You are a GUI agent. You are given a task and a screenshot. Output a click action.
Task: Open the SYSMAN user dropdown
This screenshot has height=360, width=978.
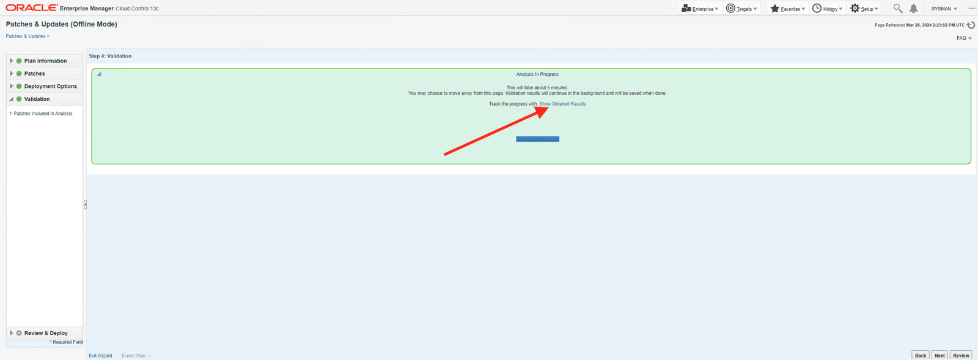pyautogui.click(x=944, y=9)
